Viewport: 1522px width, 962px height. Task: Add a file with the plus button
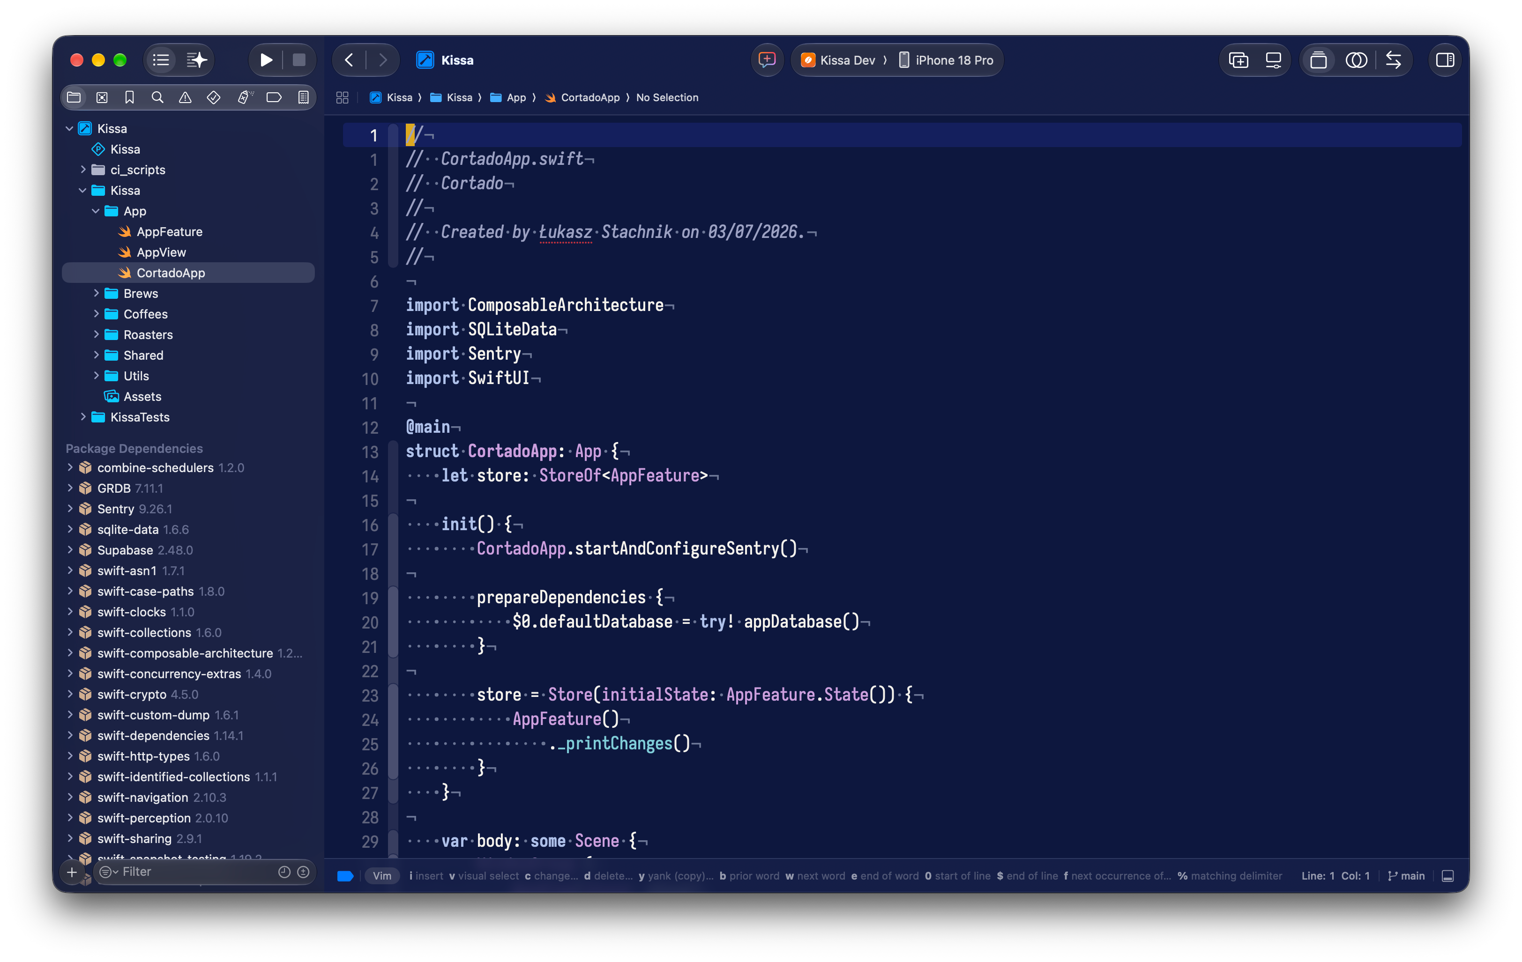coord(72,872)
